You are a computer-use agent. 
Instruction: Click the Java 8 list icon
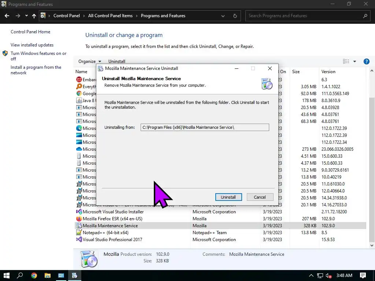(79, 100)
